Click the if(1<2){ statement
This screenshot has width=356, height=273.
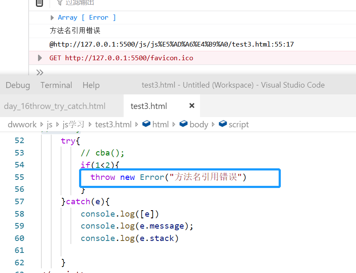pyautogui.click(x=100, y=165)
